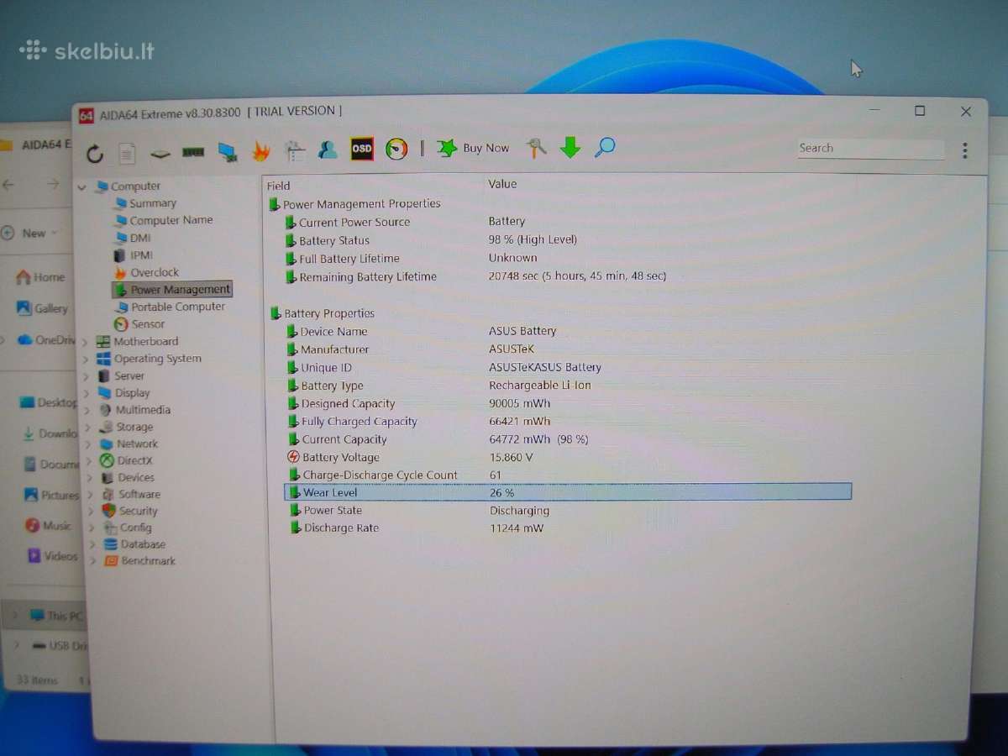Select the Devices tree item
The height and width of the screenshot is (756, 1008).
[x=135, y=477]
